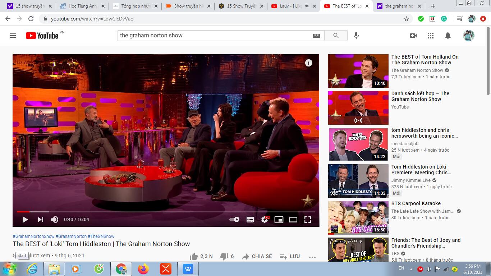Bookmark this page with the star
The image size is (491, 276).
[x=407, y=19]
